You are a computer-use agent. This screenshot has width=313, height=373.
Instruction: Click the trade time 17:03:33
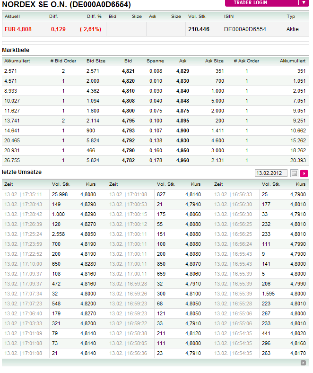click(32, 323)
